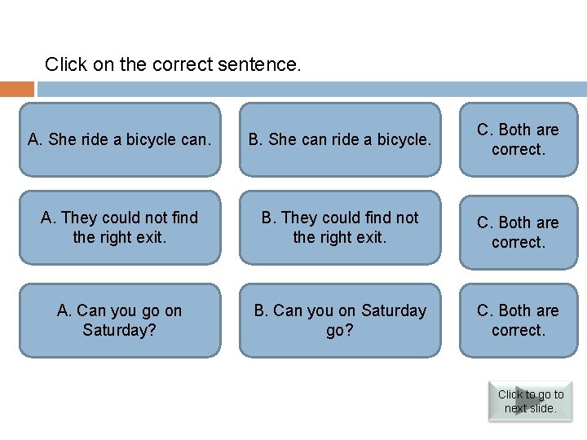Choose 'C. Both are correct' in second row
587x440 pixels.
pyautogui.click(x=518, y=232)
